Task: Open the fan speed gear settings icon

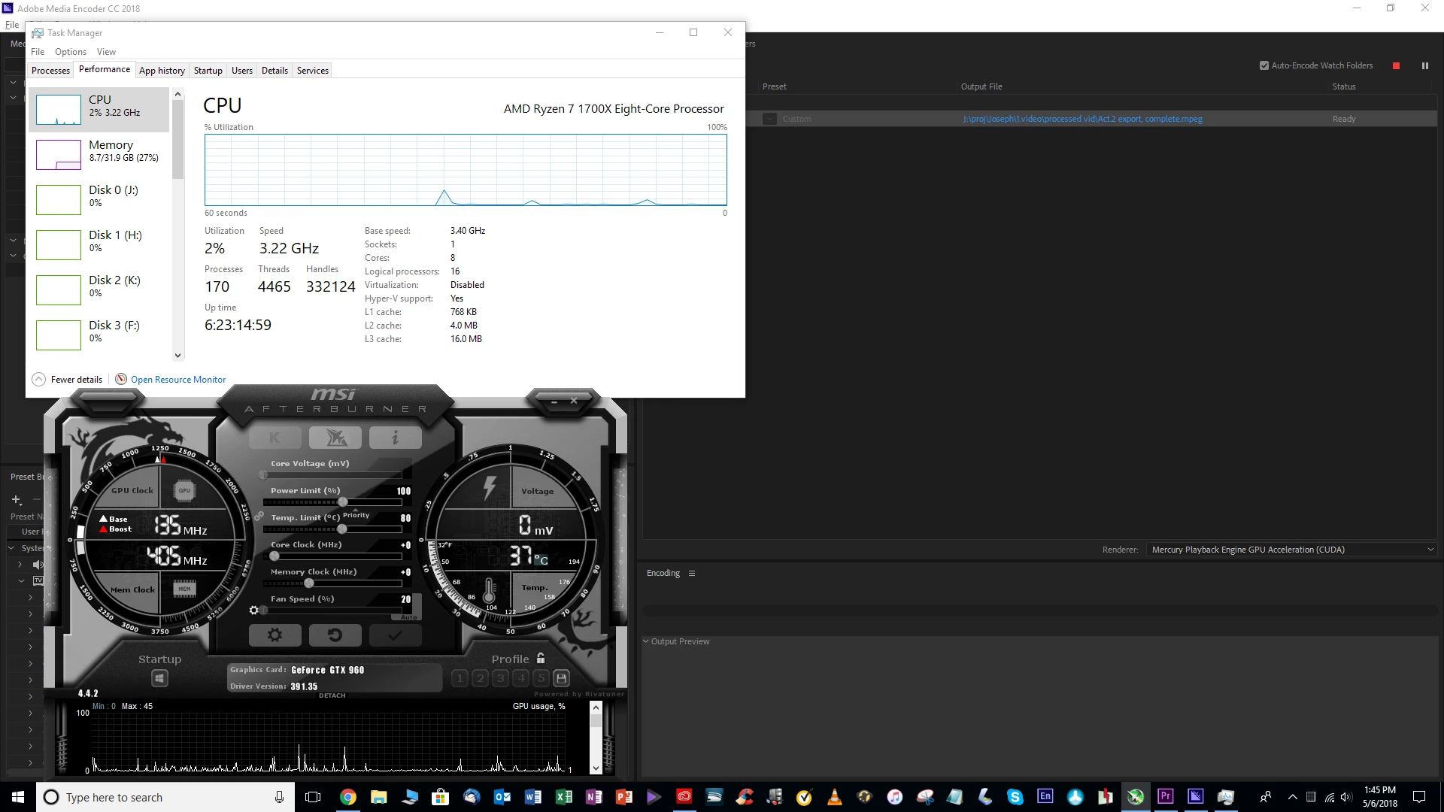Action: pos(254,611)
